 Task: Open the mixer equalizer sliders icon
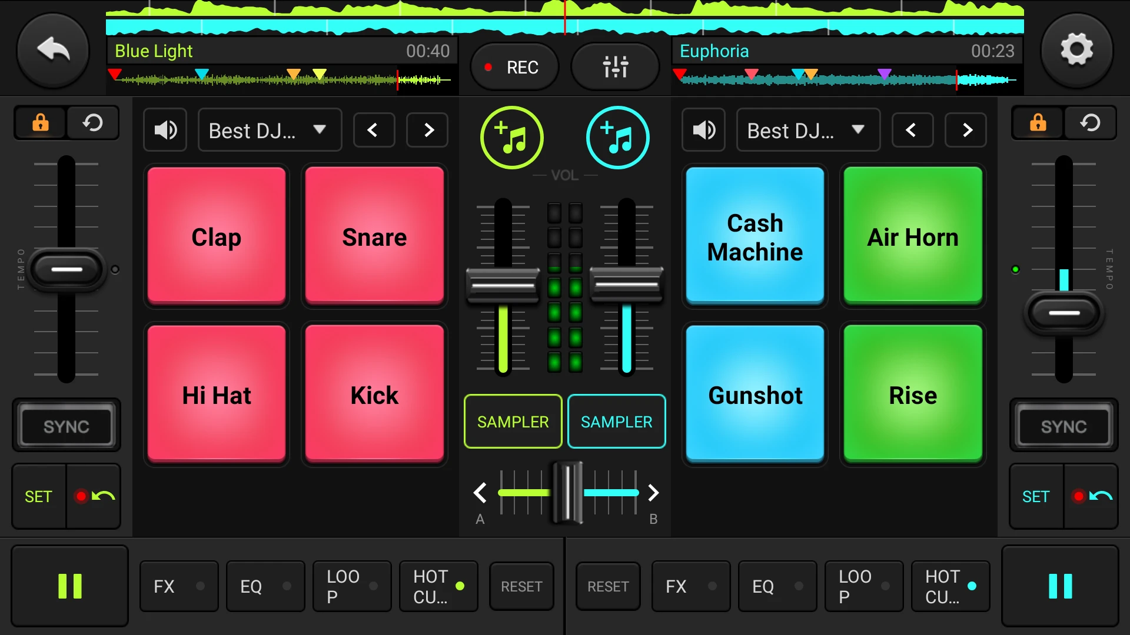pyautogui.click(x=615, y=67)
